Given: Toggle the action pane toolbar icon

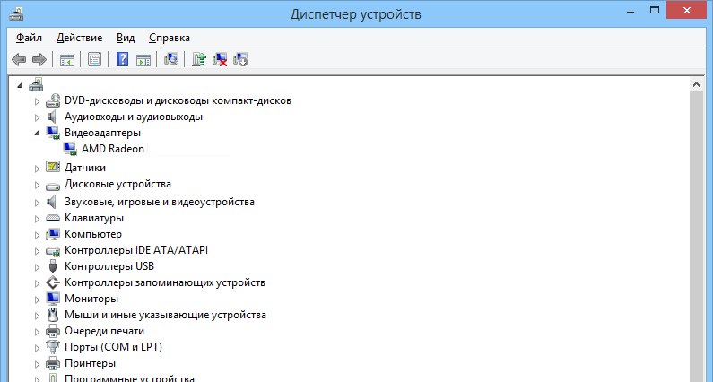Looking at the screenshot, I should tap(143, 59).
